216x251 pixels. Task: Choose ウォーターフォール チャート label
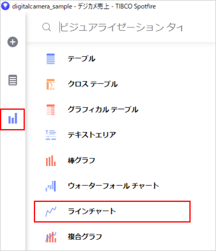(113, 186)
